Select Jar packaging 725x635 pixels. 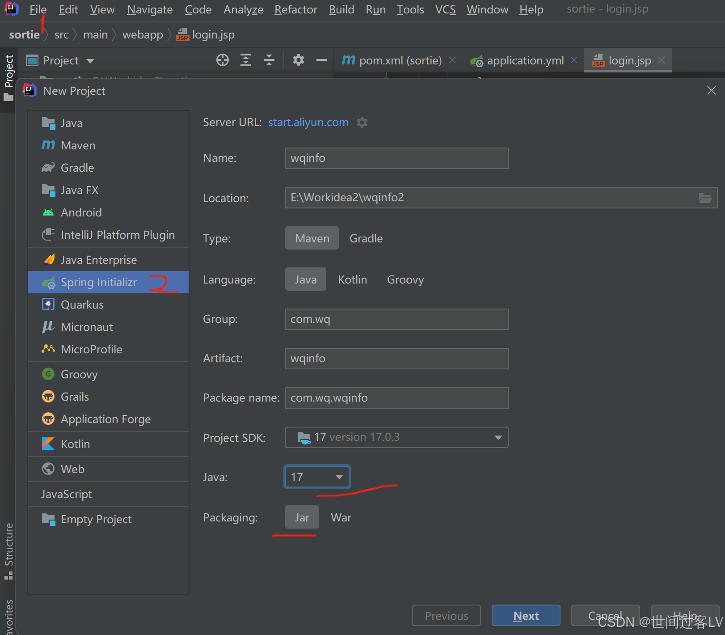pyautogui.click(x=302, y=517)
